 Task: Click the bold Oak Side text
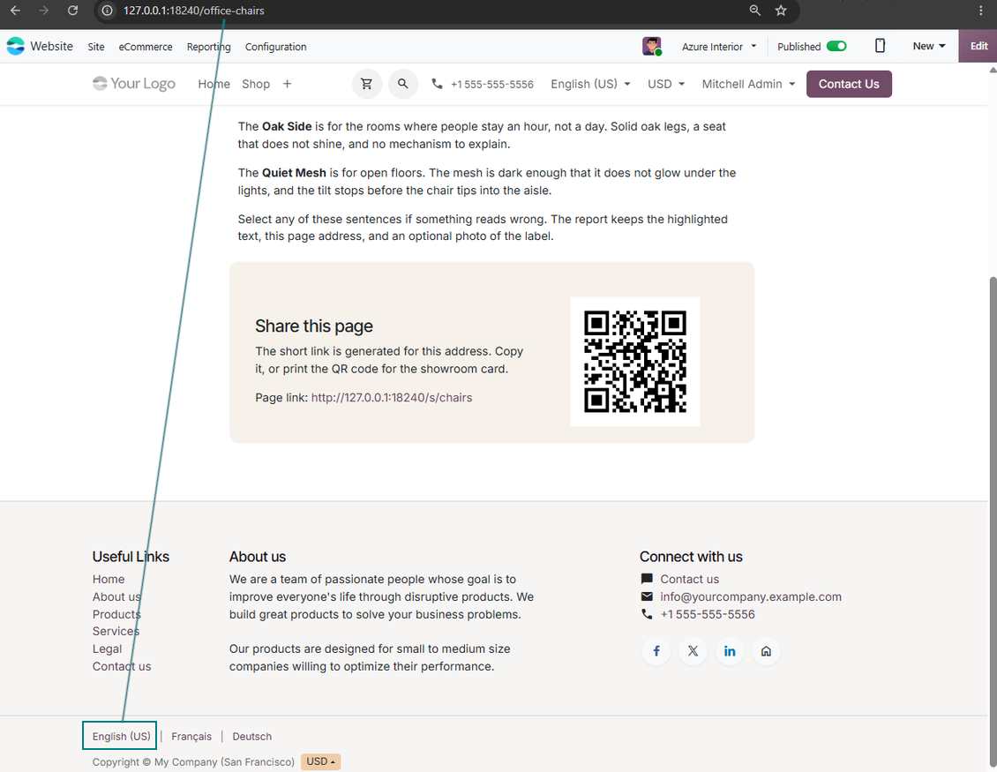(x=287, y=126)
